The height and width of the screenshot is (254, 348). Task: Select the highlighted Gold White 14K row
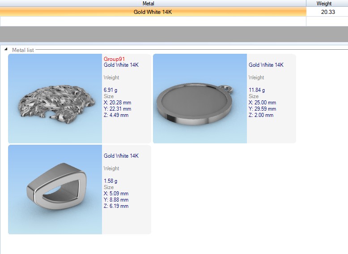(153, 12)
